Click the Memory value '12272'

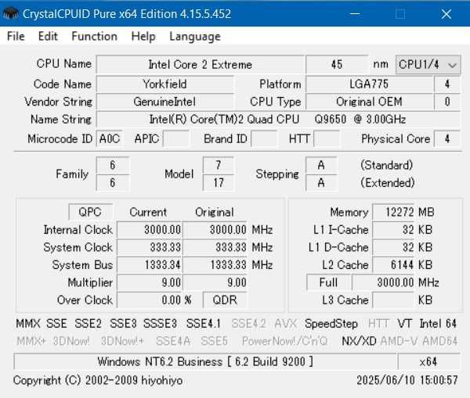(x=393, y=212)
